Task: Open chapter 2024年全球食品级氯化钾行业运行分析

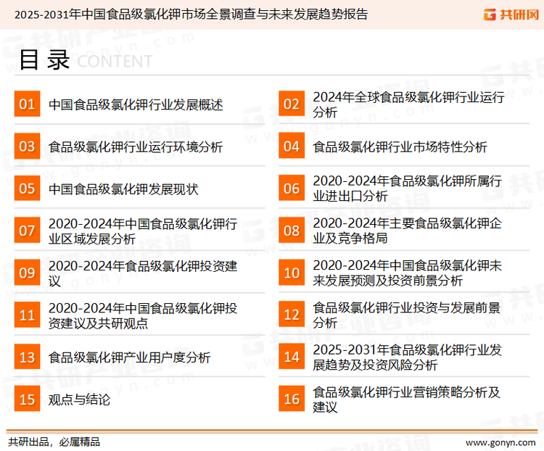Action: [408, 104]
